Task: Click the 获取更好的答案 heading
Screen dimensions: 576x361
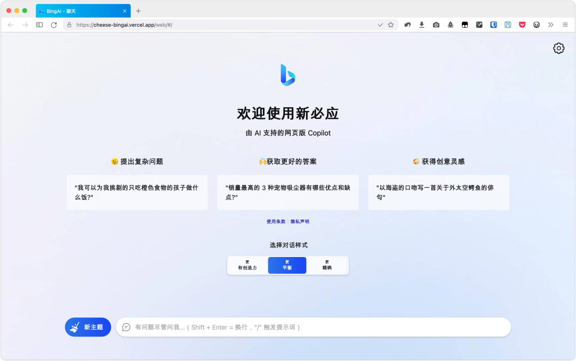Action: coord(287,162)
